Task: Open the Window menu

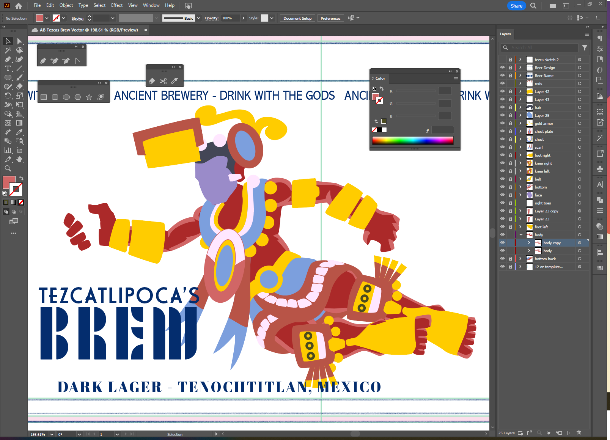Action: pyautogui.click(x=151, y=5)
